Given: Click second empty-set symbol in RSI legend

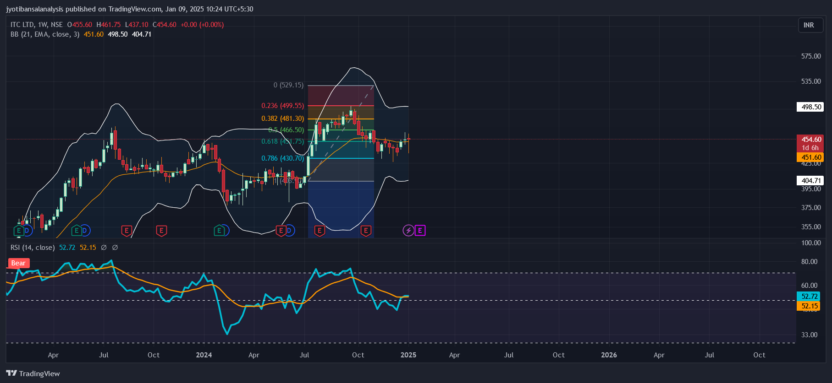Looking at the screenshot, I should coord(115,248).
